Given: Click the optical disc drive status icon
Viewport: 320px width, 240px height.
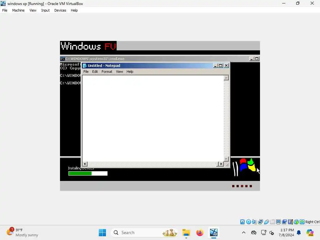Looking at the screenshot, I should [x=248, y=222].
